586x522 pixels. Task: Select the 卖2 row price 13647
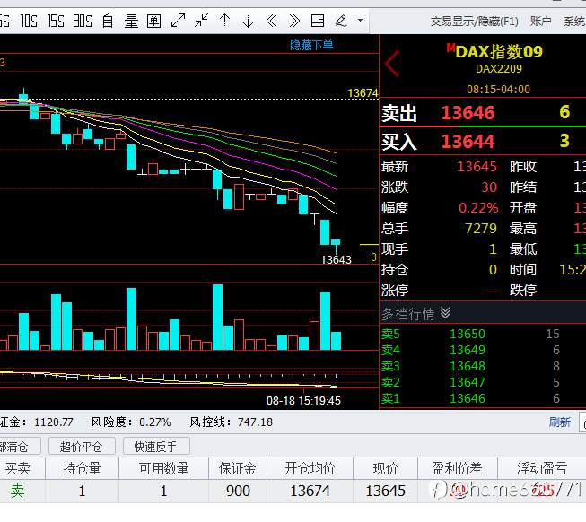(468, 382)
